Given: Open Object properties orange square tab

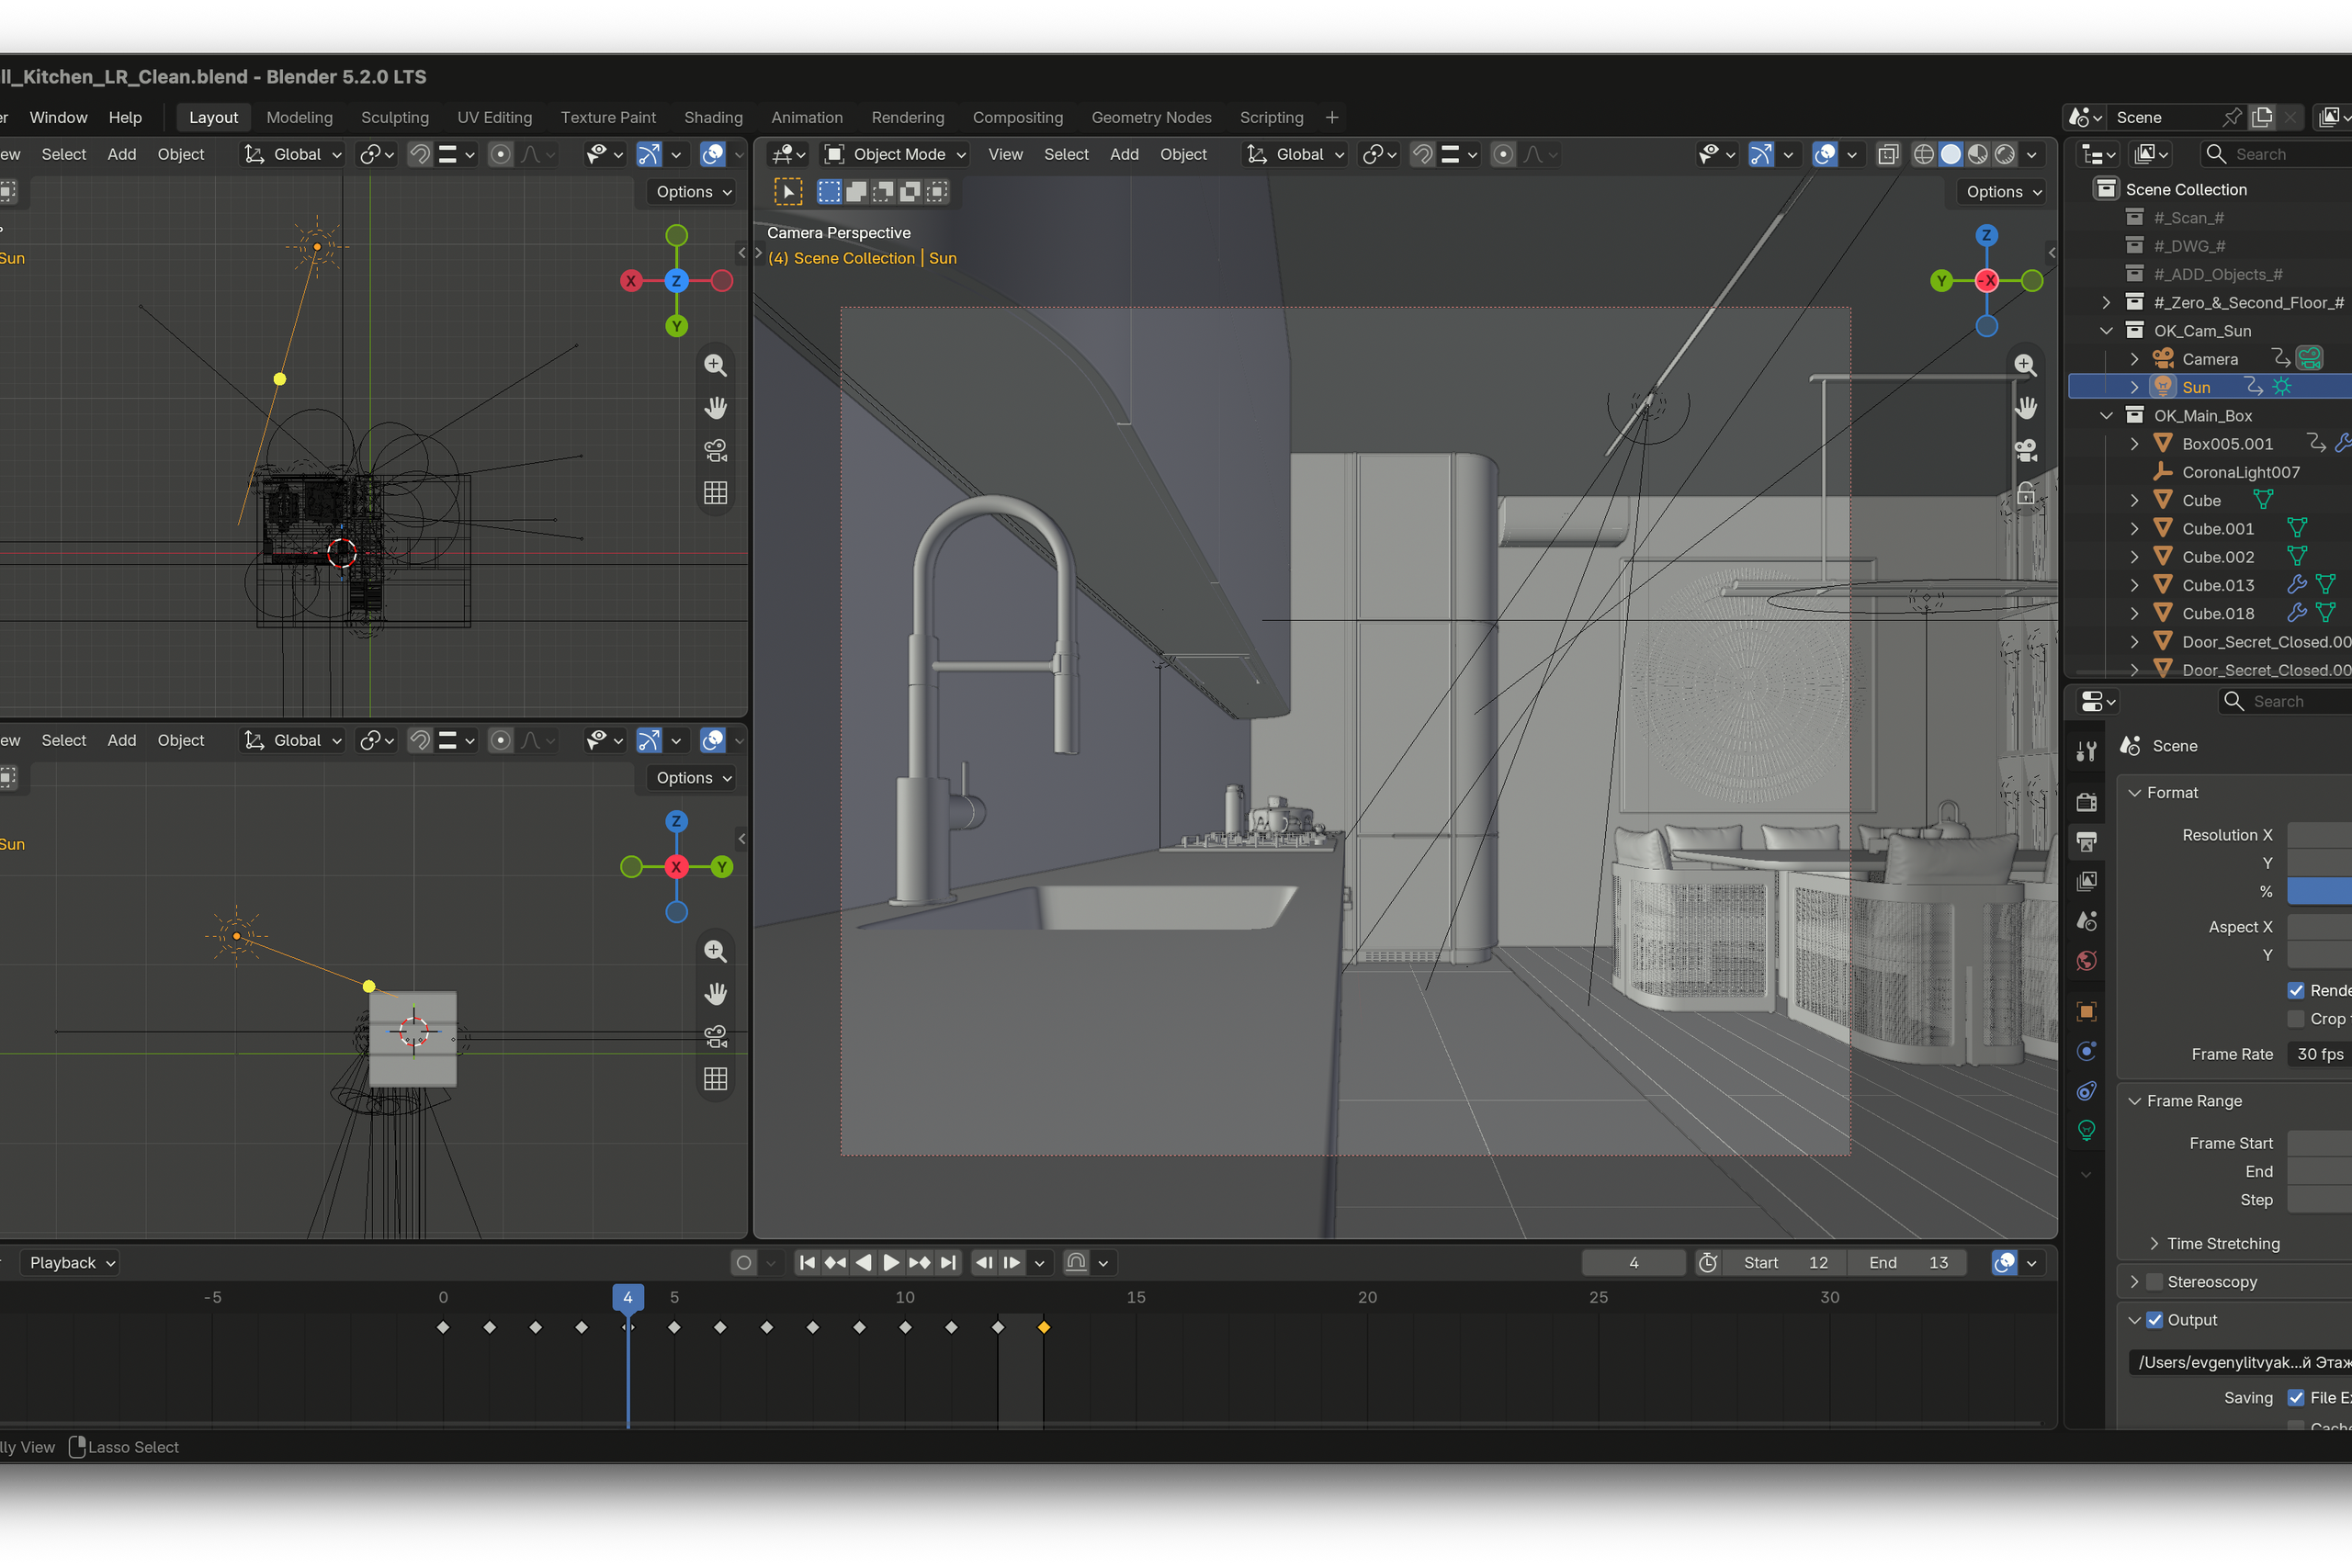Looking at the screenshot, I should pos(2086,1011).
